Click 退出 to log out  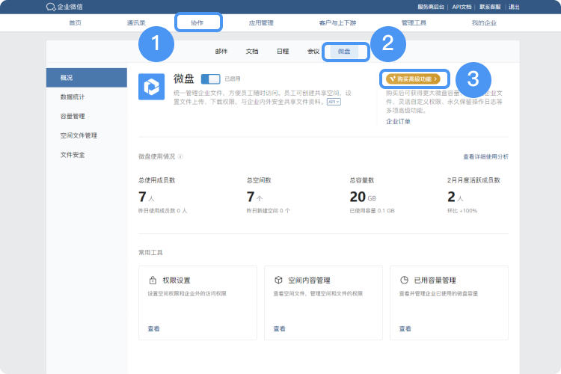(x=514, y=7)
